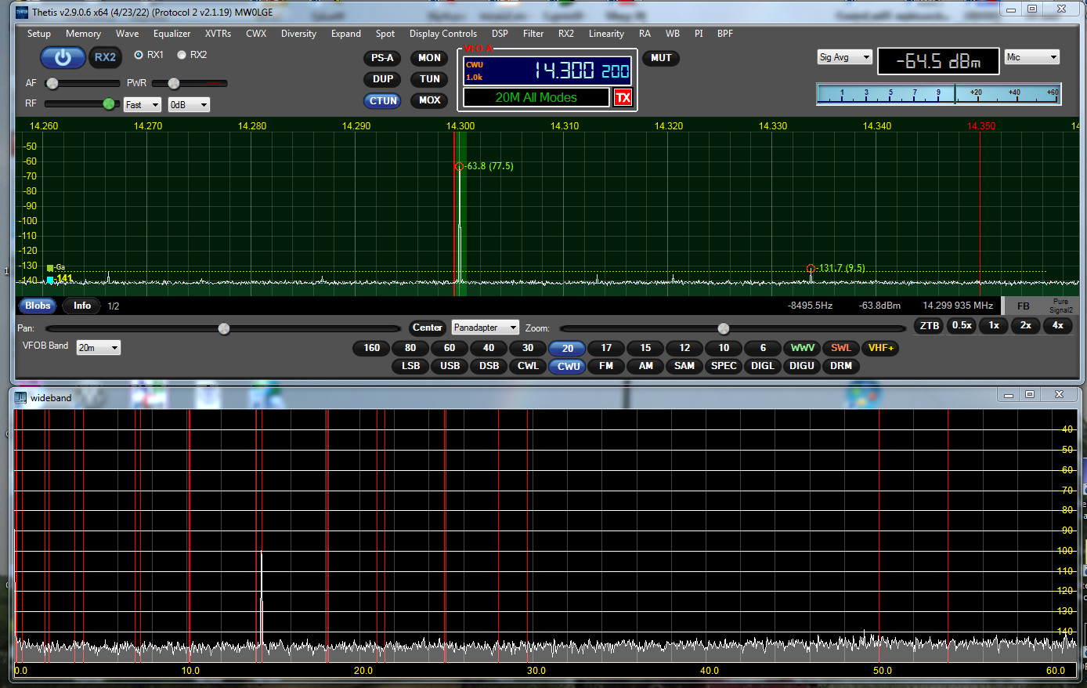Image resolution: width=1087 pixels, height=688 pixels.
Task: Click the blue power button
Action: tap(63, 57)
